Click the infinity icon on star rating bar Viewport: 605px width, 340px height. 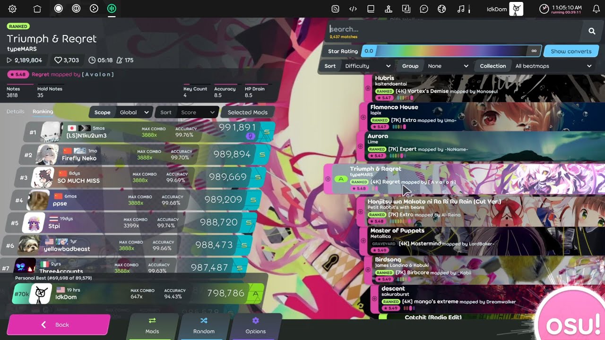click(534, 51)
